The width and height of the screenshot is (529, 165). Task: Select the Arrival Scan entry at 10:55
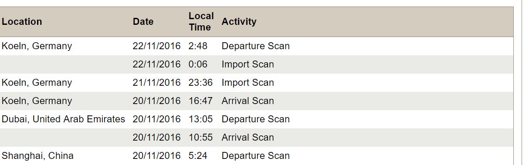(248, 138)
